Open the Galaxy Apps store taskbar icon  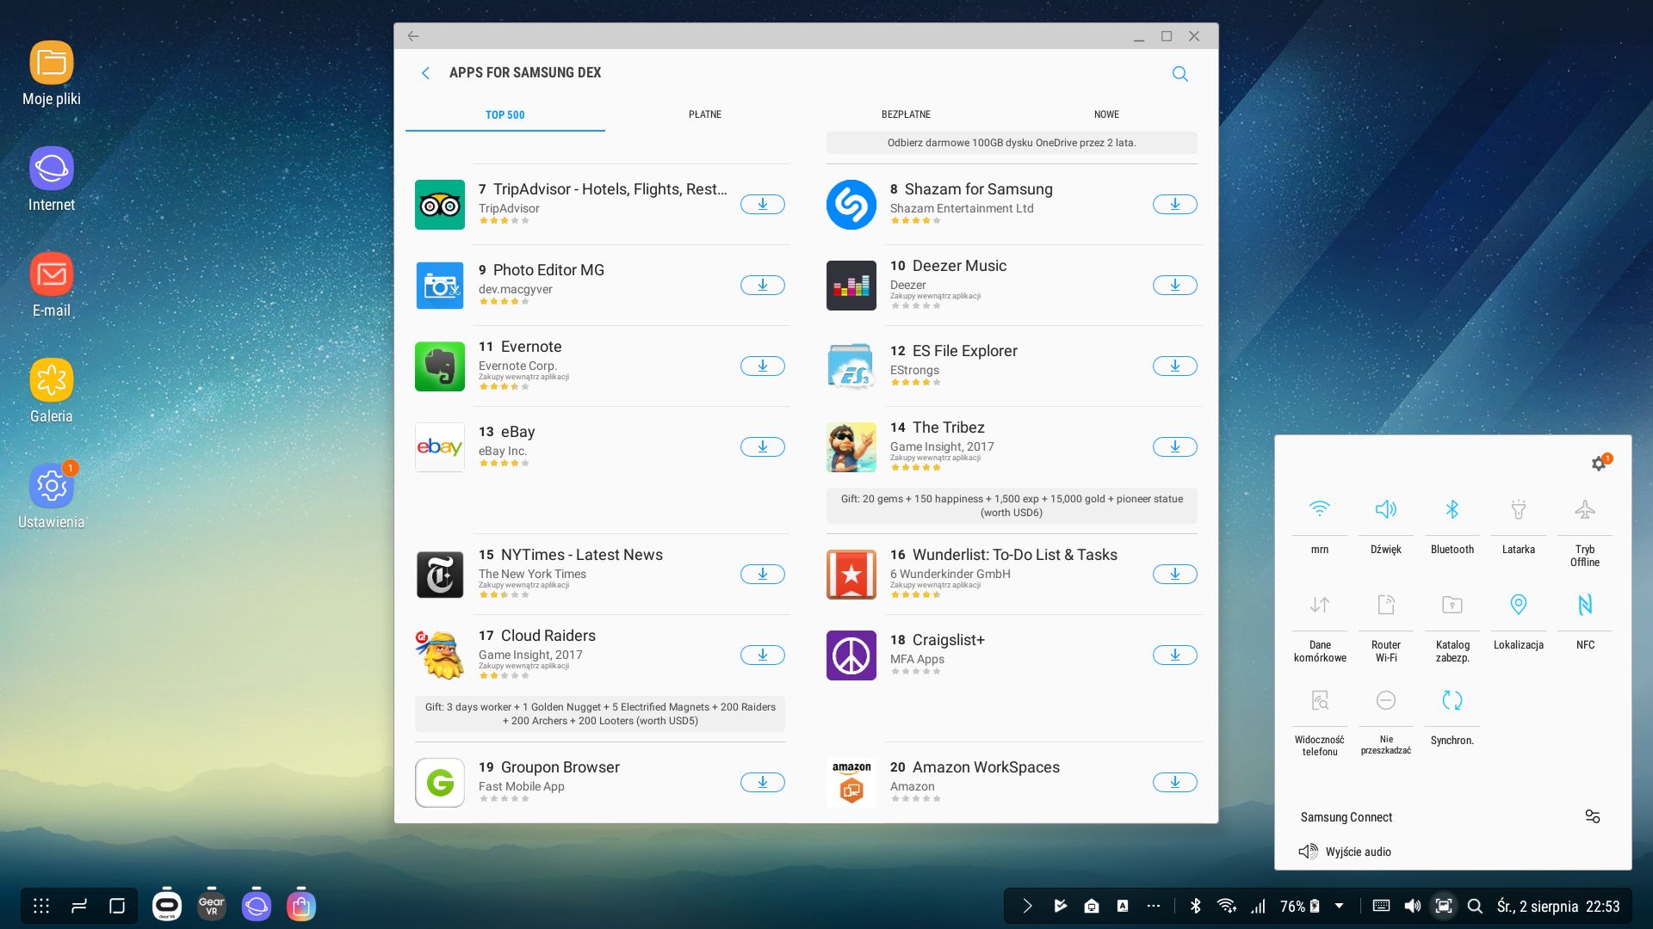tap(301, 906)
